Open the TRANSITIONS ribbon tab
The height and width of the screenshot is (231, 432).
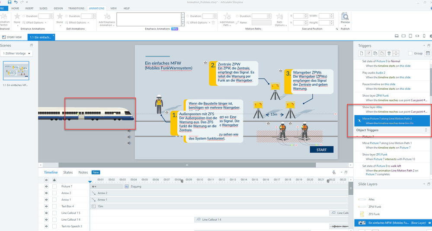(76, 8)
